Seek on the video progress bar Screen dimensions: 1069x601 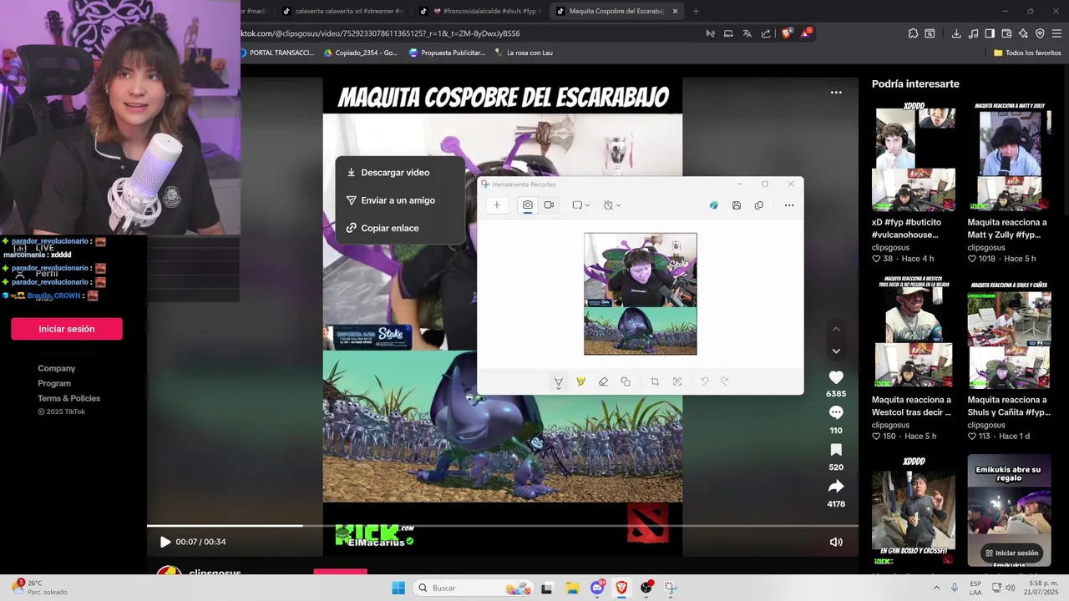[503, 526]
